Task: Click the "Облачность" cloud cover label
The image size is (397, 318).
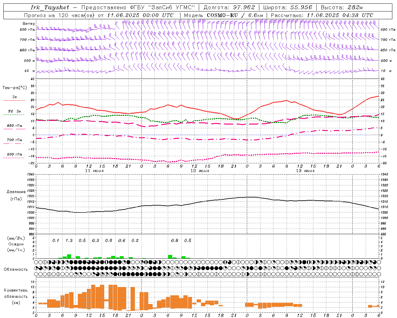Action: click(x=16, y=269)
